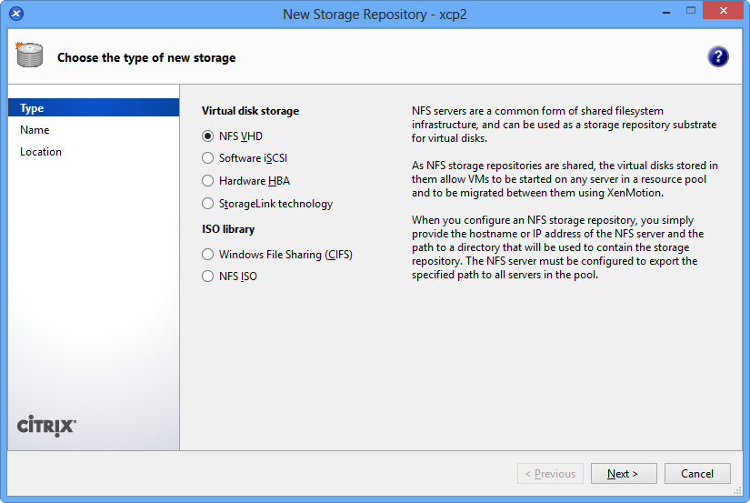Screen dimensions: 750x503
Task: Open the Name step in sidebar
Action: point(35,130)
